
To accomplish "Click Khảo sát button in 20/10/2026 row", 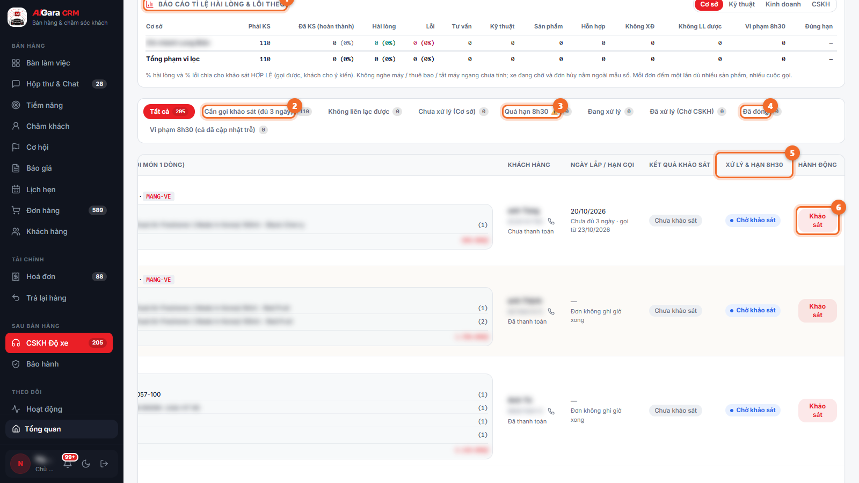I will coord(817,221).
